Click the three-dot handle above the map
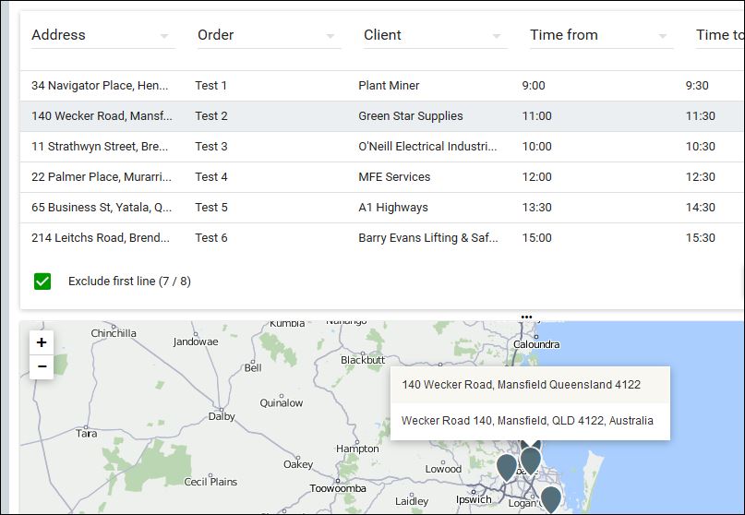 click(526, 317)
